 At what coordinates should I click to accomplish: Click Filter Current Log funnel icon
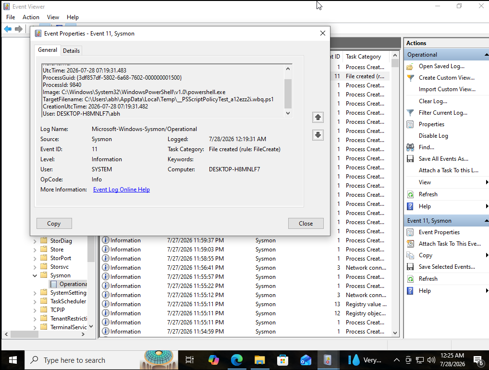(410, 113)
